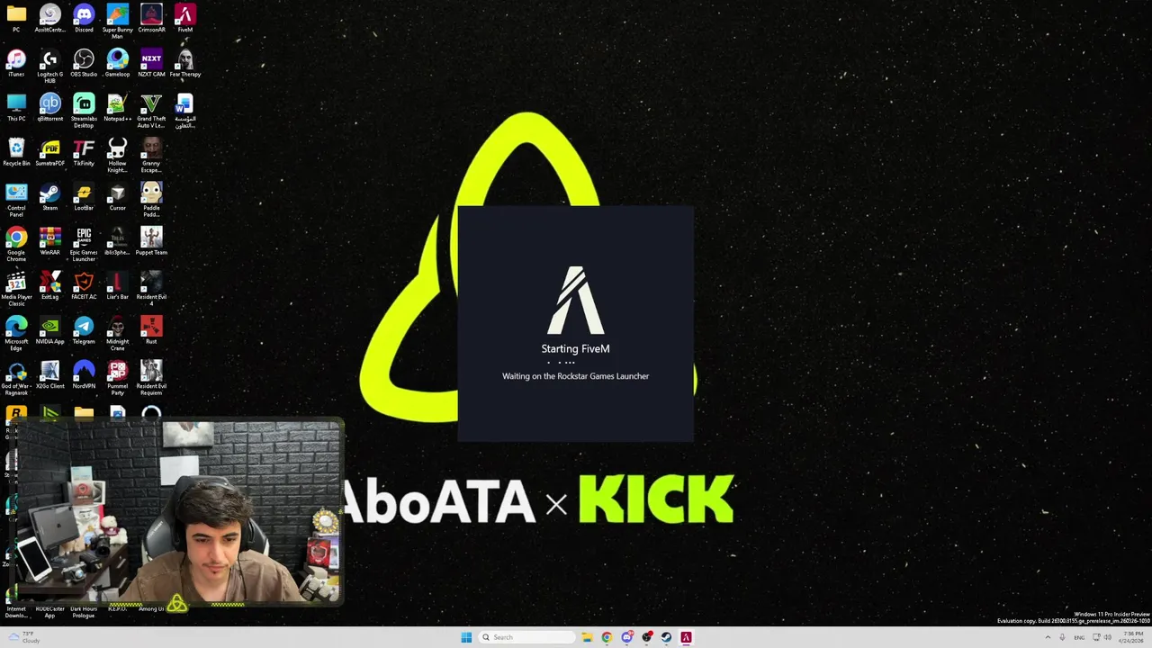Open Super Bunny Man desktop shortcut
Screen dimensions: 1152x648
(x=117, y=22)
